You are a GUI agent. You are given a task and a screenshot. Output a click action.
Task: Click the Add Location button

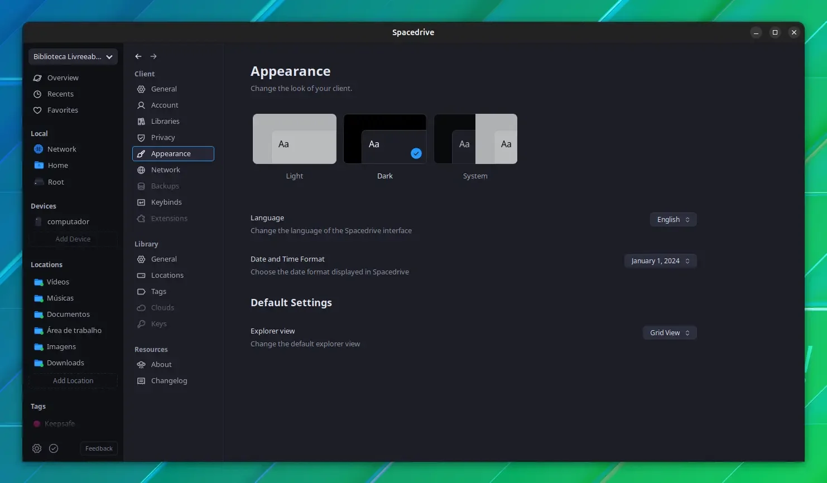pos(73,381)
